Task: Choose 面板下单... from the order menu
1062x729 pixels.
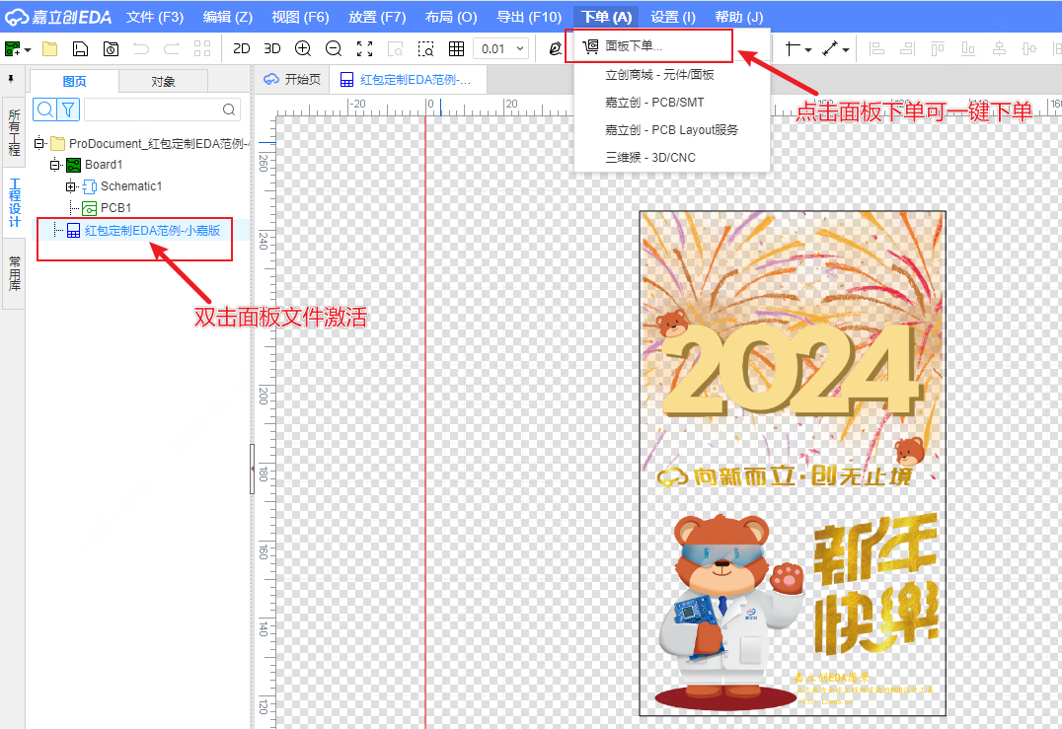Action: [x=672, y=46]
